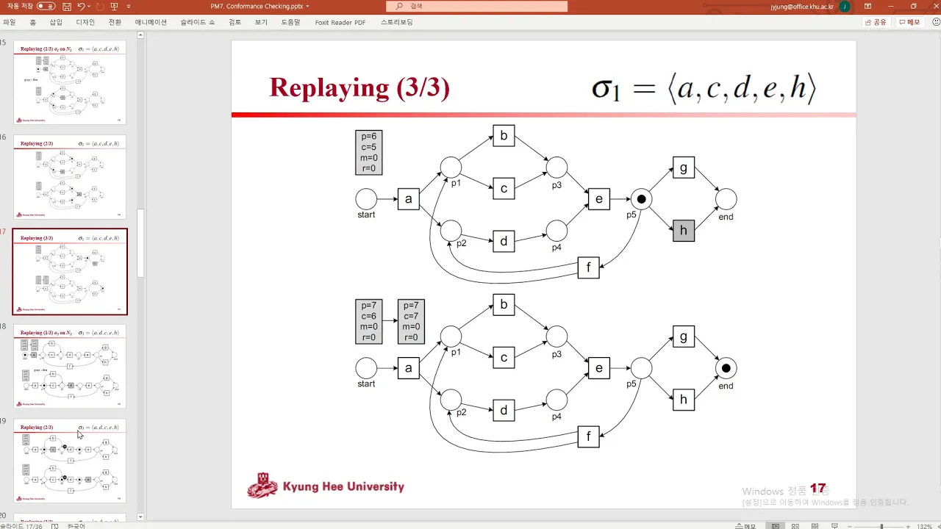Viewport: 941px width, 529px height.
Task: Click the 132% zoom level
Action: coord(925,525)
